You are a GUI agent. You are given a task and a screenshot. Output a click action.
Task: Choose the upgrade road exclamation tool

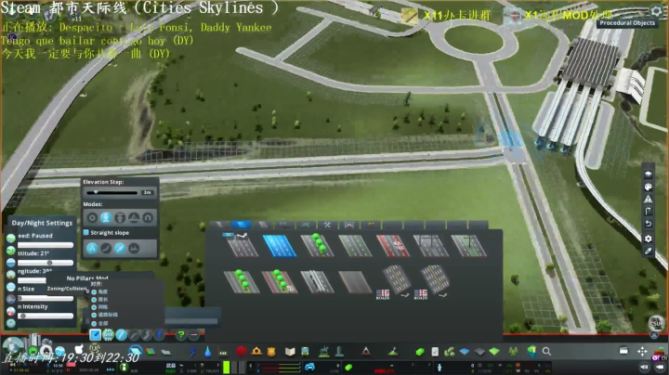159,335
